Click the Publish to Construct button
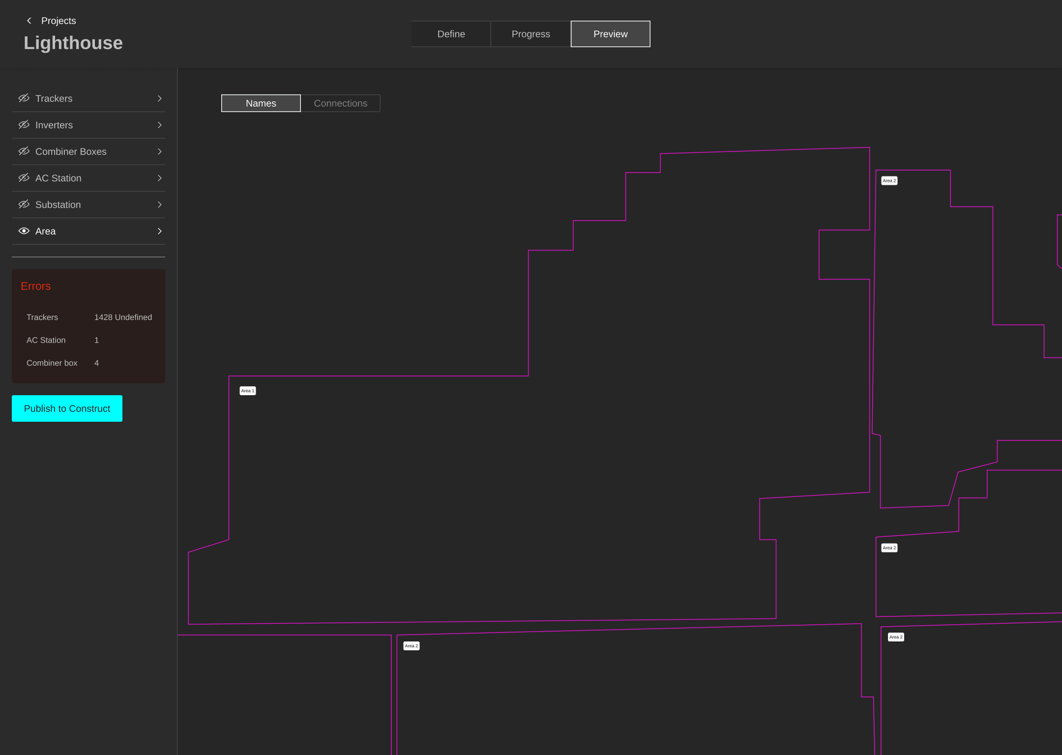Viewport: 1062px width, 755px height. [67, 408]
